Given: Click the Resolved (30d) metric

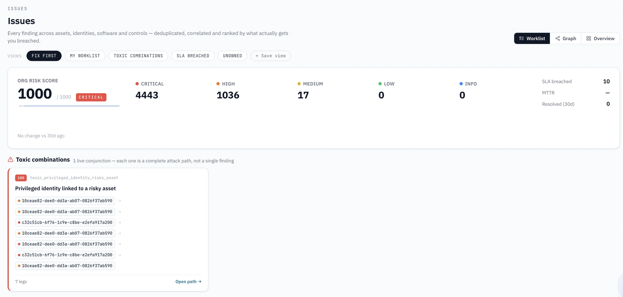Looking at the screenshot, I should coord(576,104).
